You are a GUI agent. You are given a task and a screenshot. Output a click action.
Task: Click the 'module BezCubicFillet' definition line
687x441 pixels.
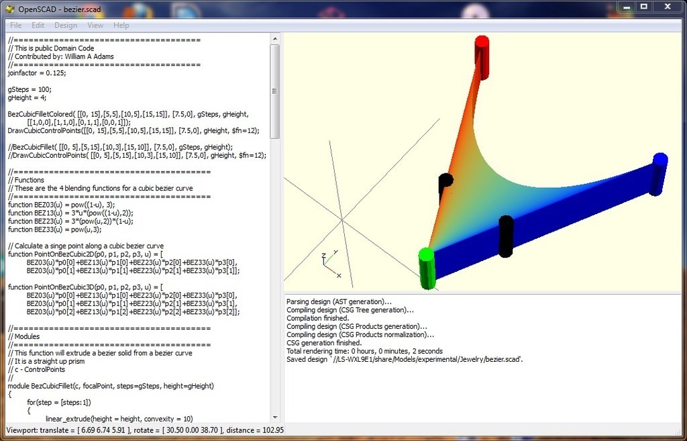111,386
